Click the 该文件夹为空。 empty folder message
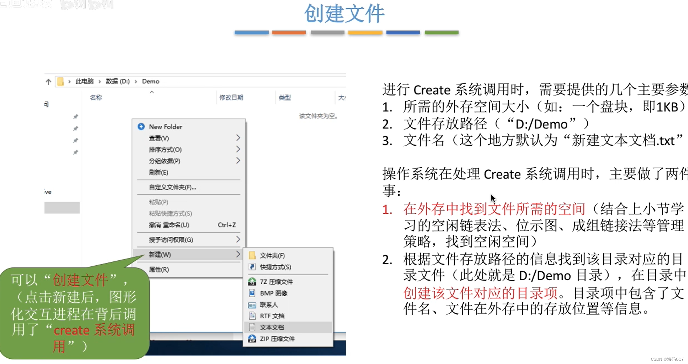 [x=318, y=116]
